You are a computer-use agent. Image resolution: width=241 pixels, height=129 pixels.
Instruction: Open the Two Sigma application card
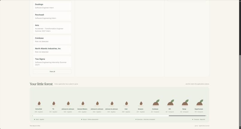[52, 62]
